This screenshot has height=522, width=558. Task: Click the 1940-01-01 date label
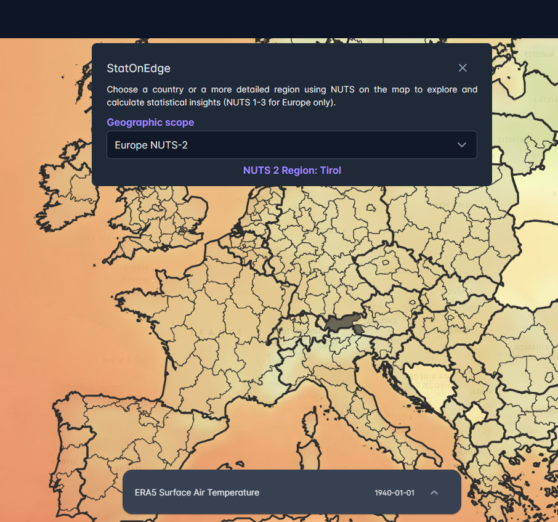click(x=394, y=493)
